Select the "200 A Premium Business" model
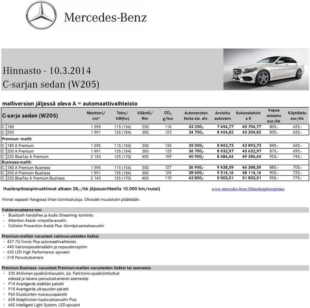The width and height of the screenshot is (310, 308). [x=29, y=173]
